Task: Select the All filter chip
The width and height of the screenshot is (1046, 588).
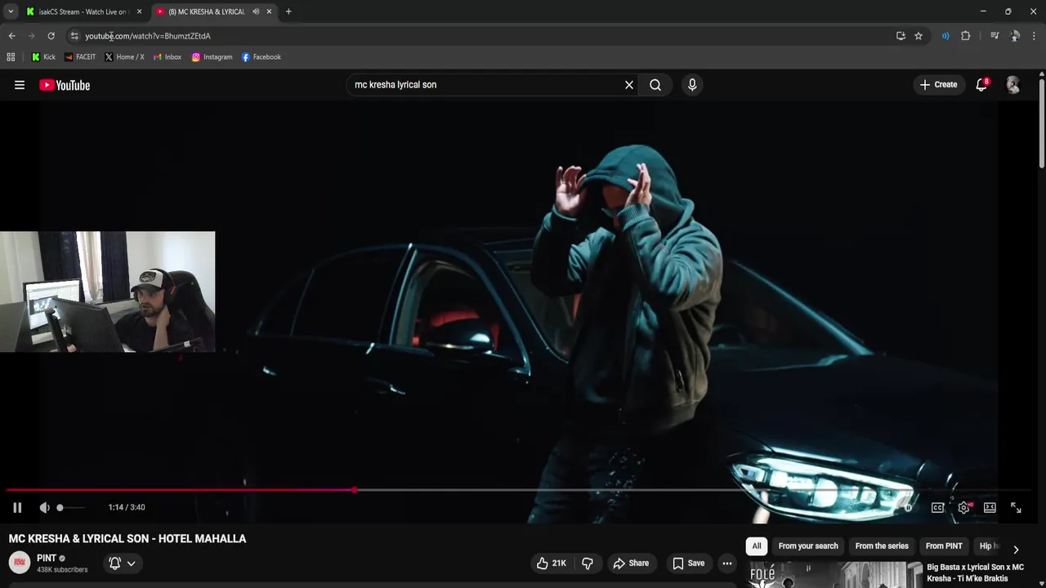Action: click(757, 546)
